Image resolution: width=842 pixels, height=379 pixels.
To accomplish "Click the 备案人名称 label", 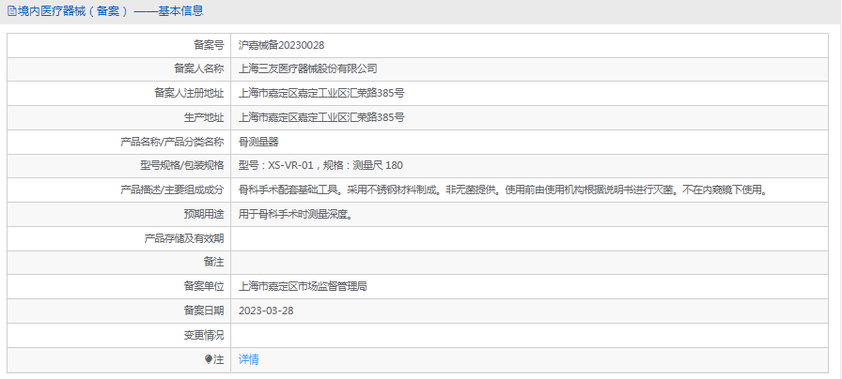I will coord(198,68).
